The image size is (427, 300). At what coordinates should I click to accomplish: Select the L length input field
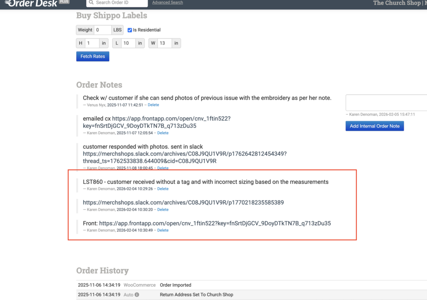coord(128,43)
